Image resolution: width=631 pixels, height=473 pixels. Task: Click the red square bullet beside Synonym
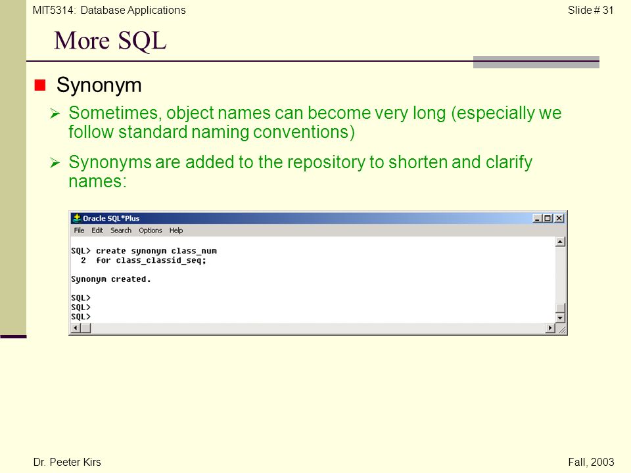tap(40, 85)
